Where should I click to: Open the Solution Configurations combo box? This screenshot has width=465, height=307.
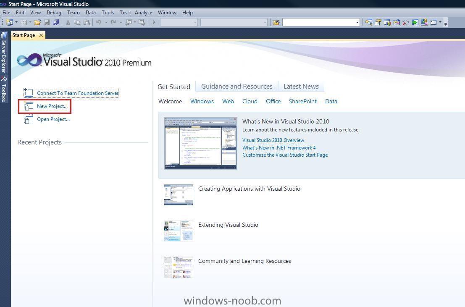pos(179,22)
